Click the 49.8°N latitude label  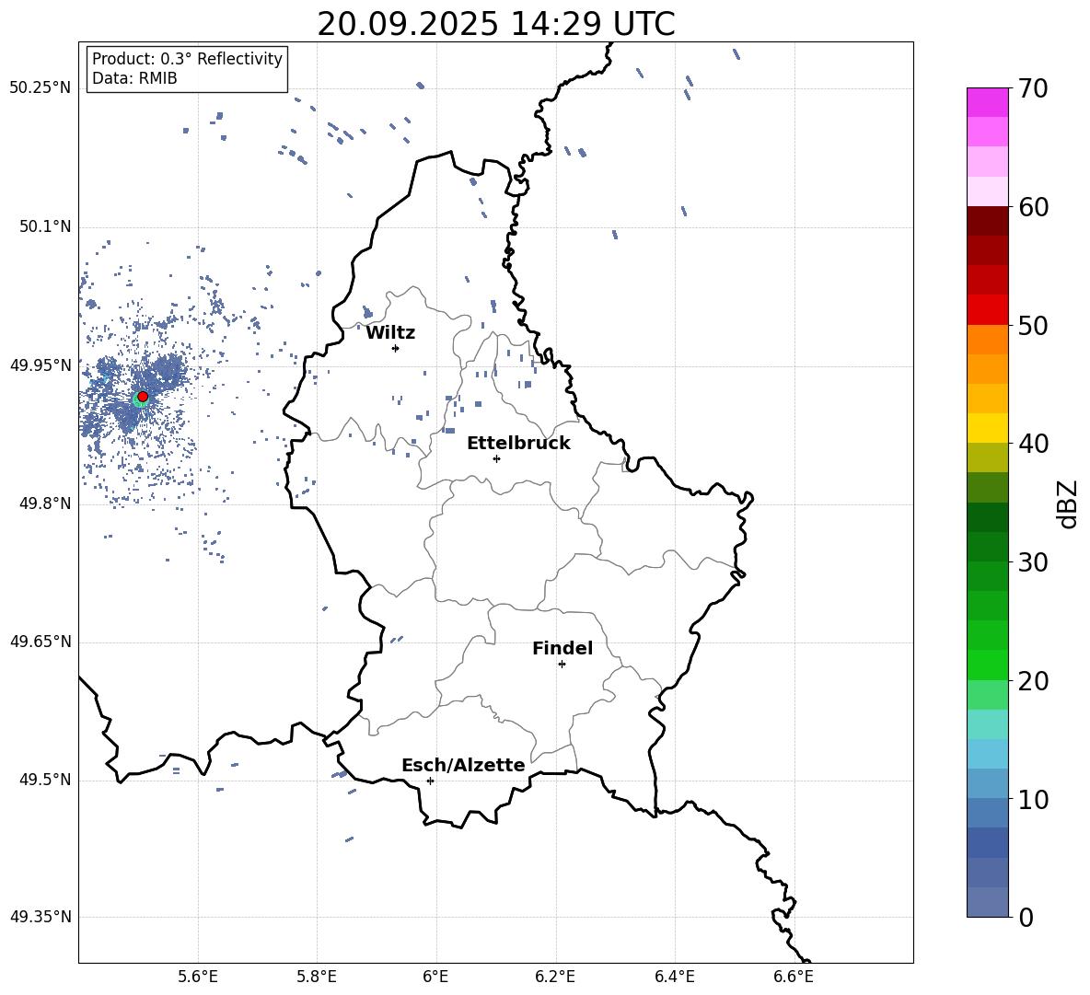(x=45, y=503)
